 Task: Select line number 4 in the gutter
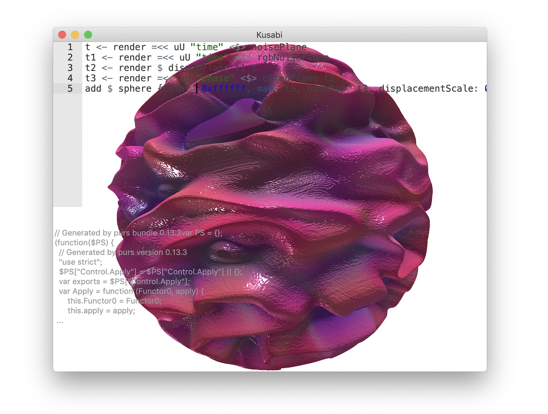[x=70, y=78]
